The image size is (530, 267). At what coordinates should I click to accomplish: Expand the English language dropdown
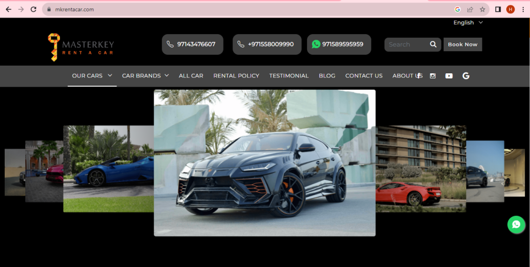[x=468, y=23]
